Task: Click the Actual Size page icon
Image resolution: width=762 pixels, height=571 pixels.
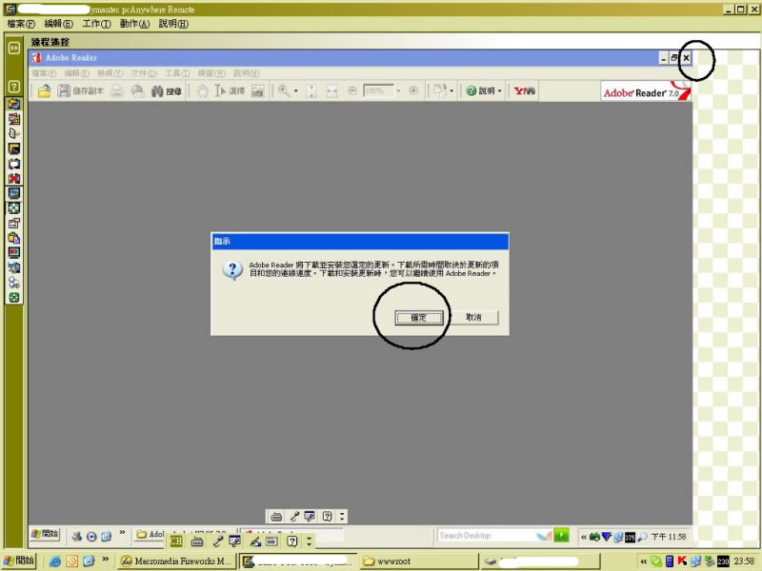Action: (x=311, y=90)
